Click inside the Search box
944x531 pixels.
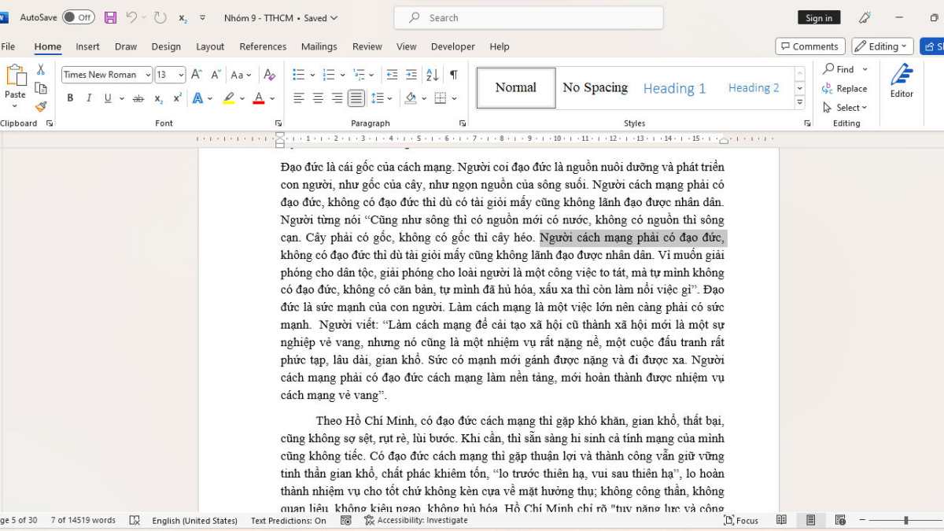[527, 17]
